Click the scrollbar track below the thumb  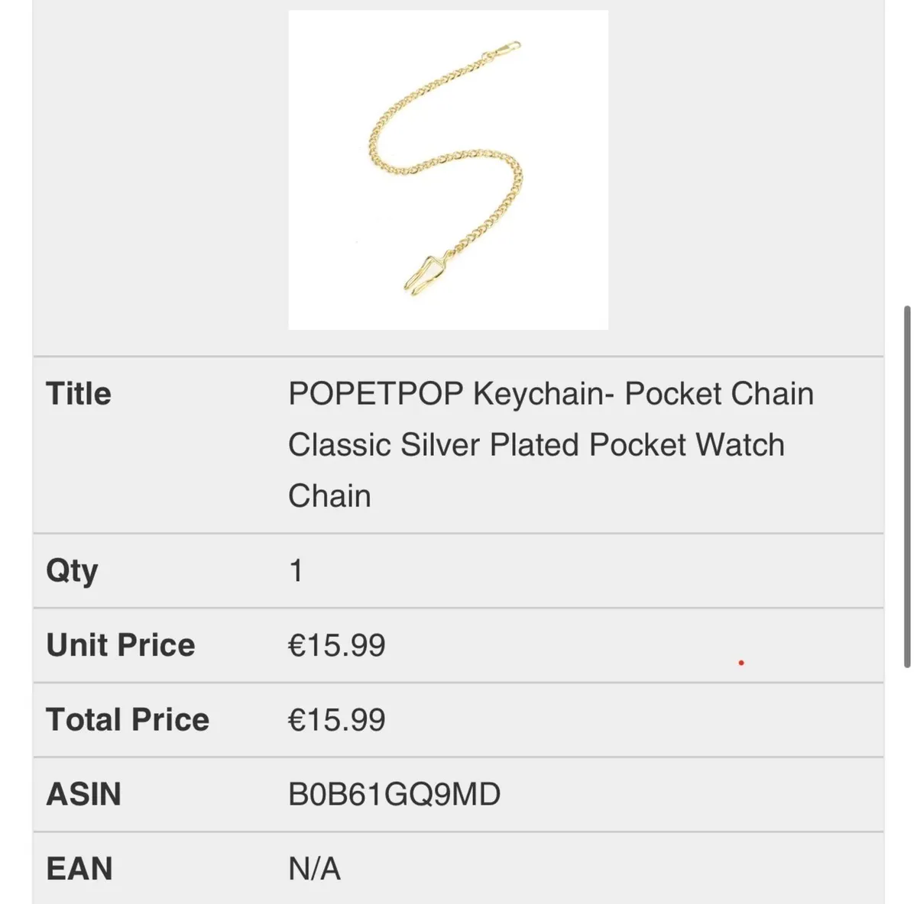pyautogui.click(x=907, y=785)
